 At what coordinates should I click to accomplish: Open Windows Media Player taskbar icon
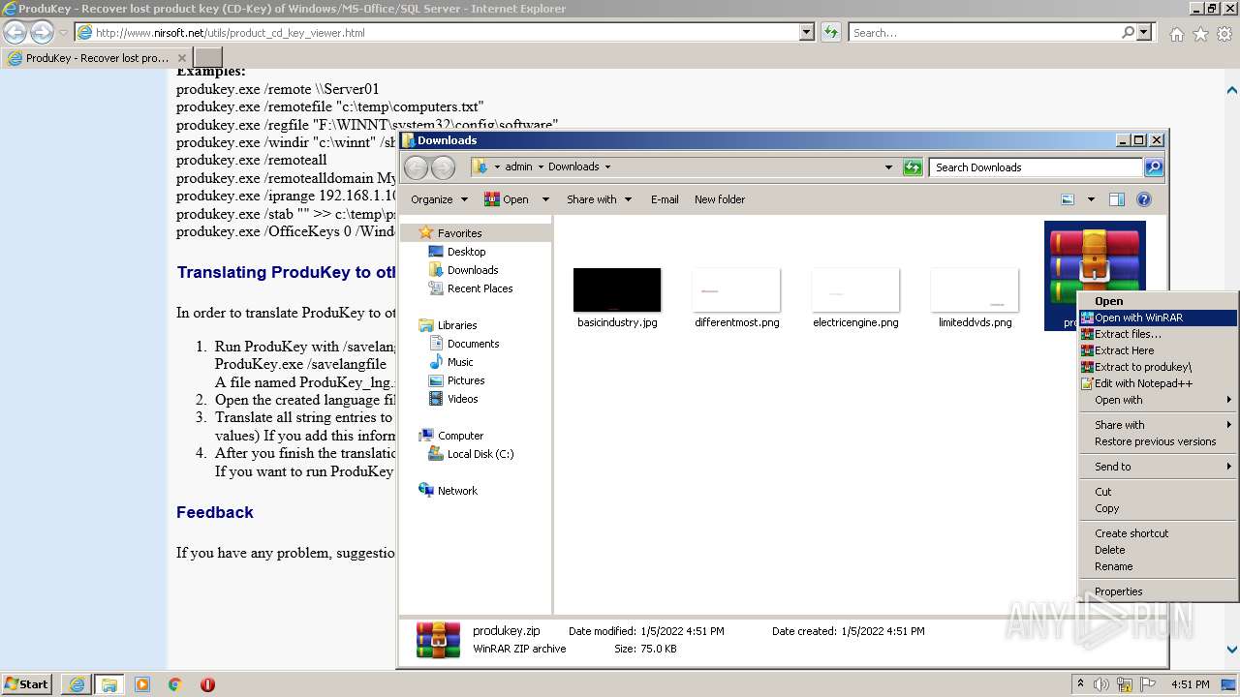(x=142, y=684)
